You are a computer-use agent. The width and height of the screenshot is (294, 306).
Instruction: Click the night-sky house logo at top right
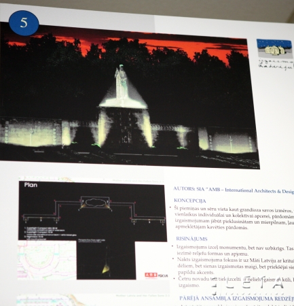point(274,48)
